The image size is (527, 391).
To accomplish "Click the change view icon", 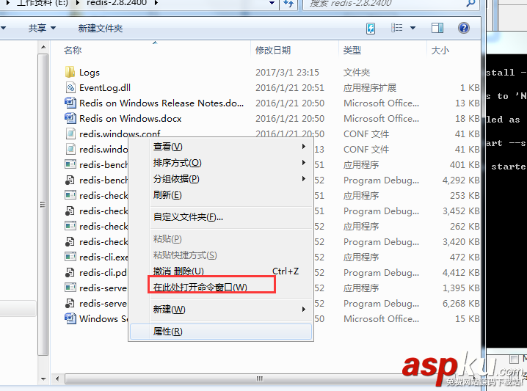I will pos(397,28).
